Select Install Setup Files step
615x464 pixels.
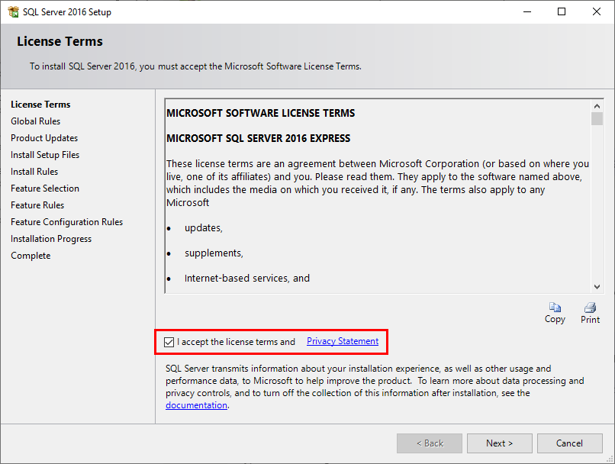(x=44, y=154)
